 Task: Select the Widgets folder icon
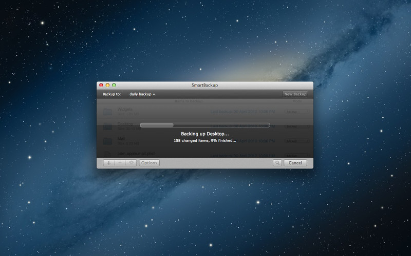click(x=107, y=112)
